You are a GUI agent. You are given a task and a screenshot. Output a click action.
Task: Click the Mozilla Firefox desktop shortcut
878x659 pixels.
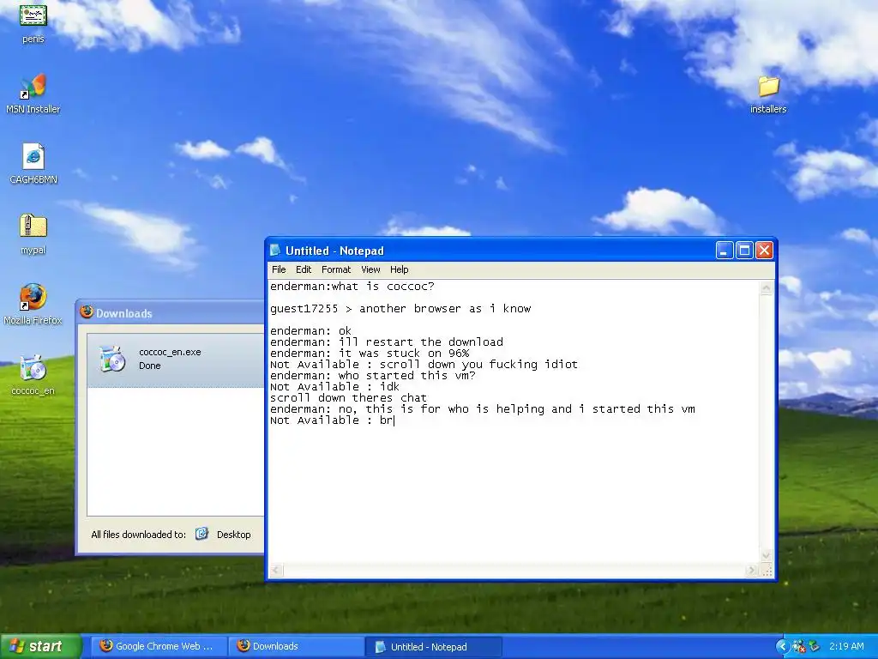(33, 305)
